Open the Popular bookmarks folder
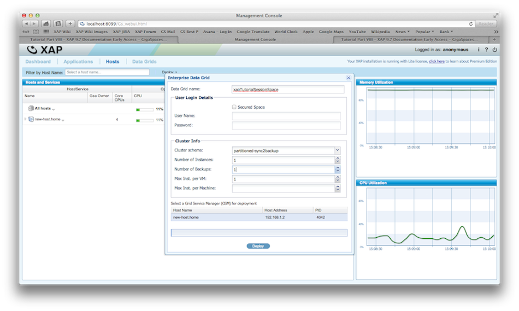The height and width of the screenshot is (311, 519). (x=424, y=32)
